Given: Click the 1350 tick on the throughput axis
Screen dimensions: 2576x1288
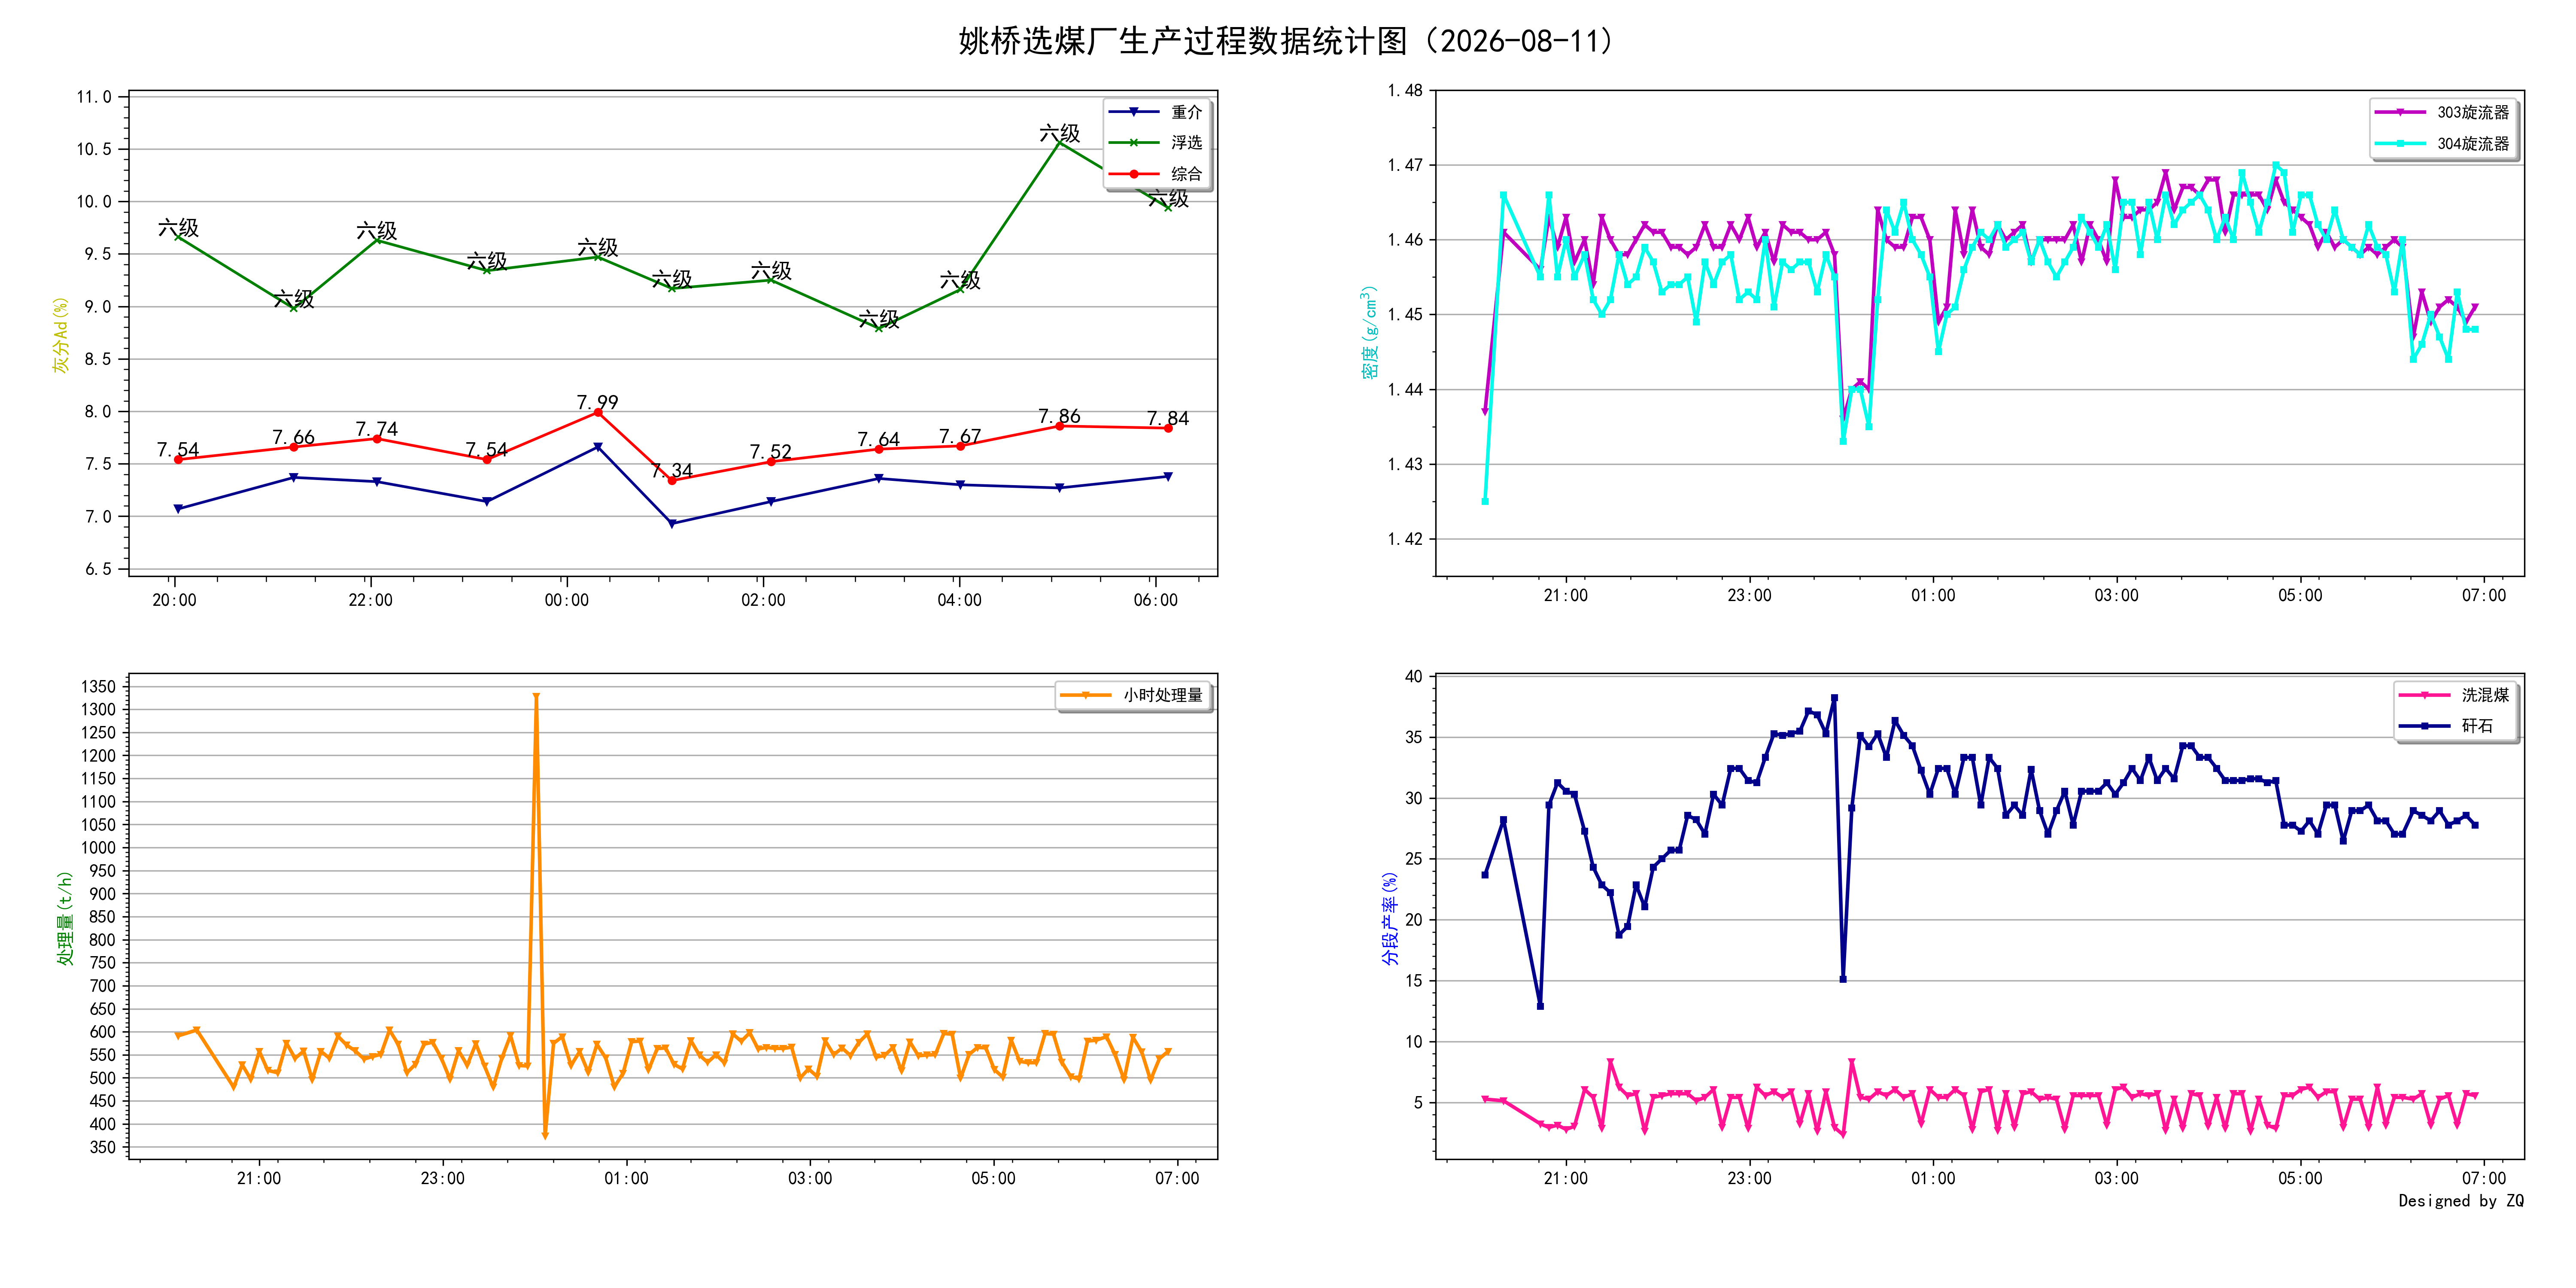Looking at the screenshot, I should pos(98,686).
